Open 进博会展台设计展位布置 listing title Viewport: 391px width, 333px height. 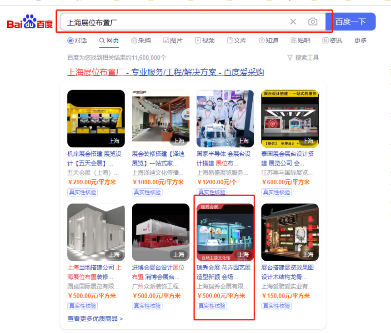click(x=158, y=272)
